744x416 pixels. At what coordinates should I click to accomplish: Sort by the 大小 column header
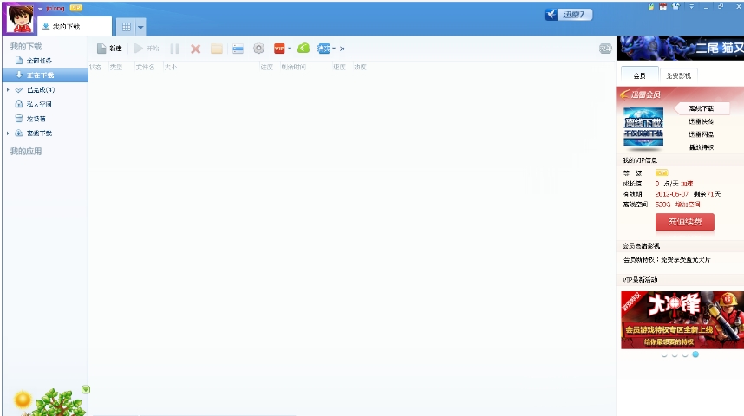click(x=171, y=67)
